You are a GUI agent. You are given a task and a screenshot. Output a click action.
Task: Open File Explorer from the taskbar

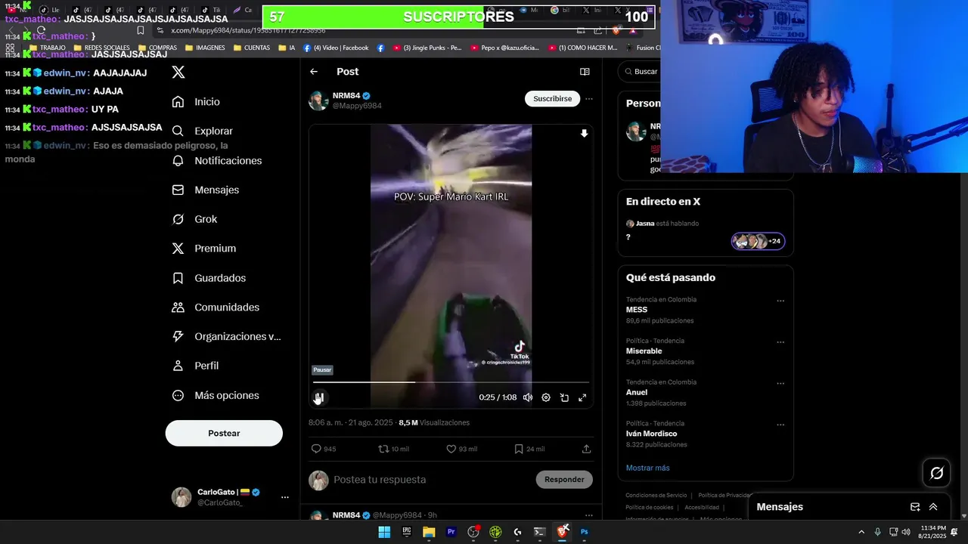[x=429, y=532]
